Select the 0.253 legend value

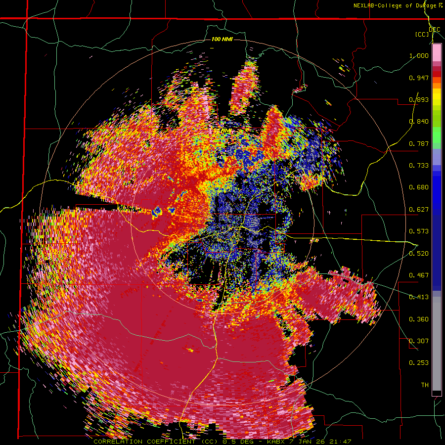click(x=419, y=363)
